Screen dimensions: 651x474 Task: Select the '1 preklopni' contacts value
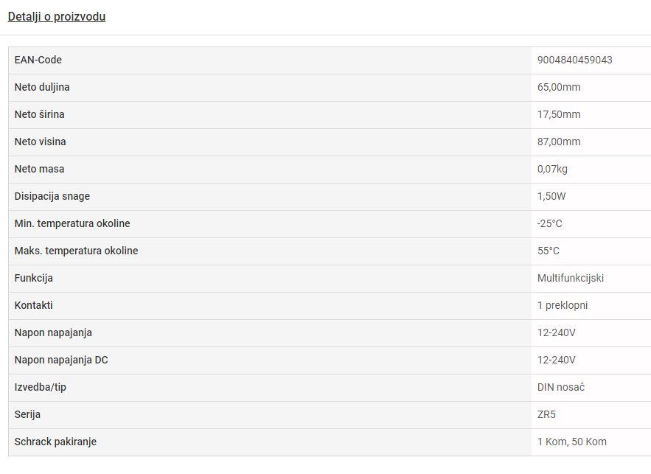click(x=563, y=305)
